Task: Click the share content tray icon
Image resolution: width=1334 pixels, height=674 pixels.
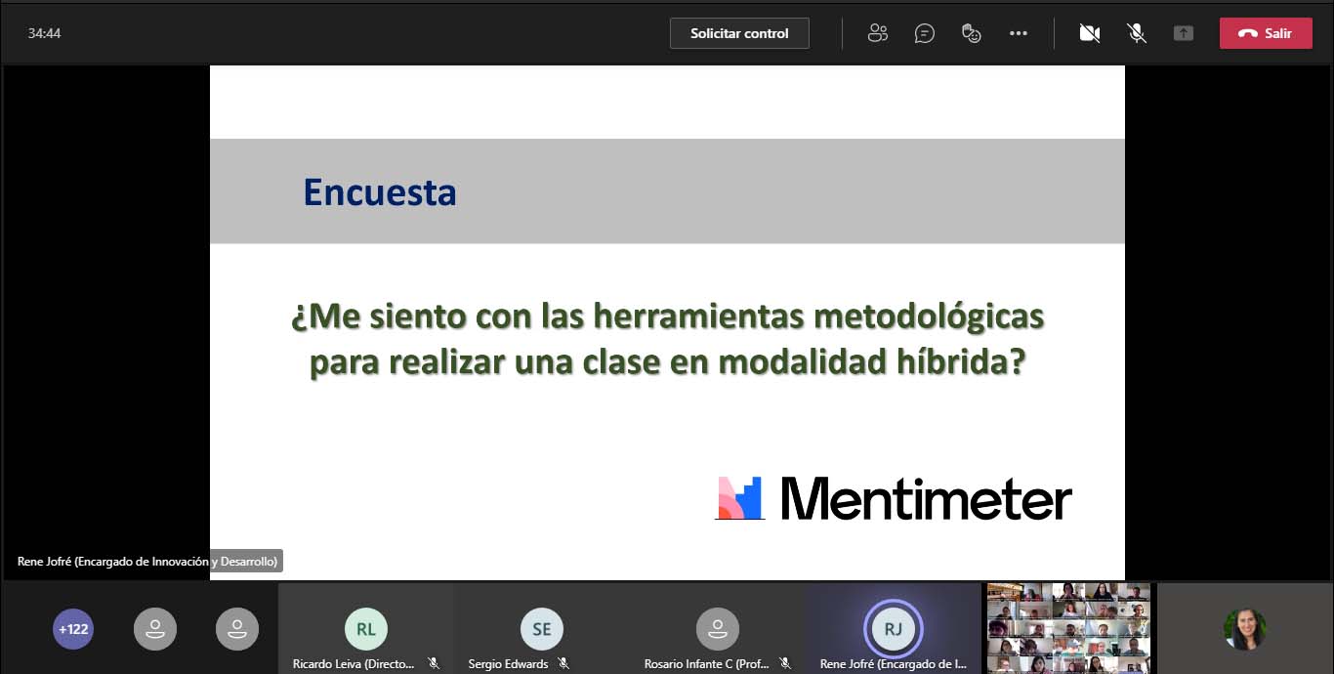Action: [x=1184, y=33]
